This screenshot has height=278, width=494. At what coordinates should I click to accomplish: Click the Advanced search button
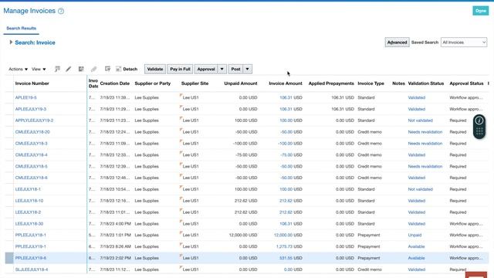tap(397, 42)
